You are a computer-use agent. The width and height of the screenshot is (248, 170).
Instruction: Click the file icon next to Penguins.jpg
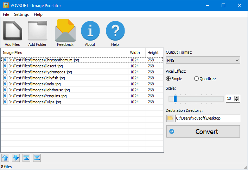[5, 96]
